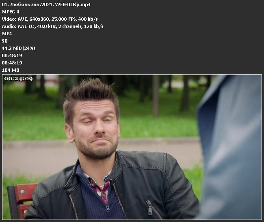Select the '44.2 MiB' stream size text
The image size is (264, 222).
point(12,48)
